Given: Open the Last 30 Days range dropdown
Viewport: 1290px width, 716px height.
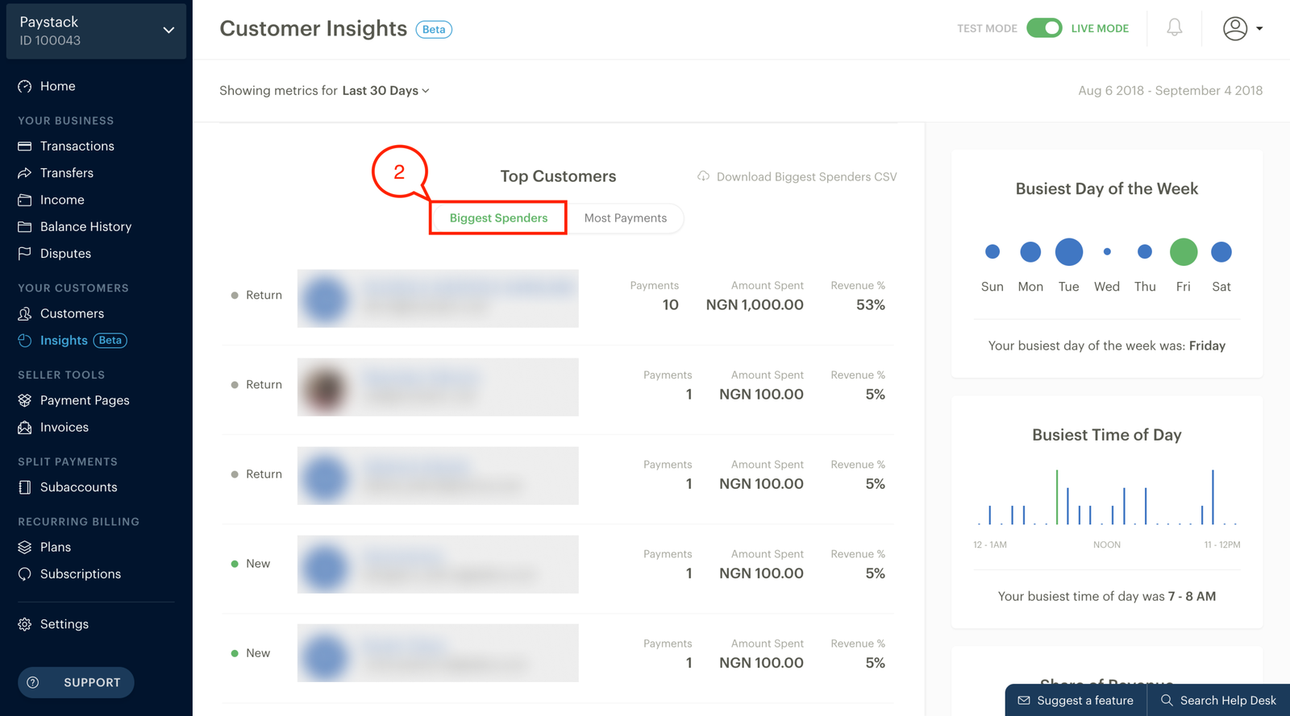Looking at the screenshot, I should tap(385, 91).
